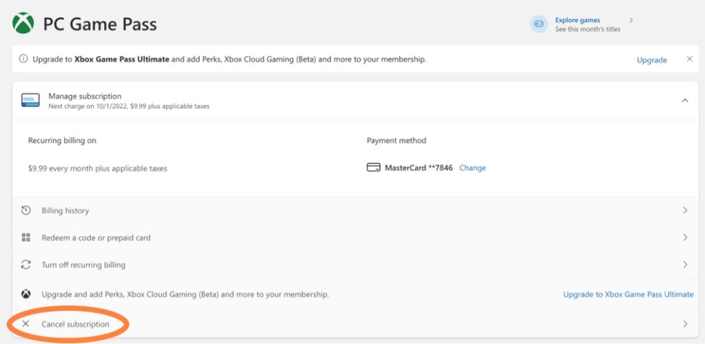Select Turn off recurring billing
The width and height of the screenshot is (705, 344).
click(x=83, y=265)
